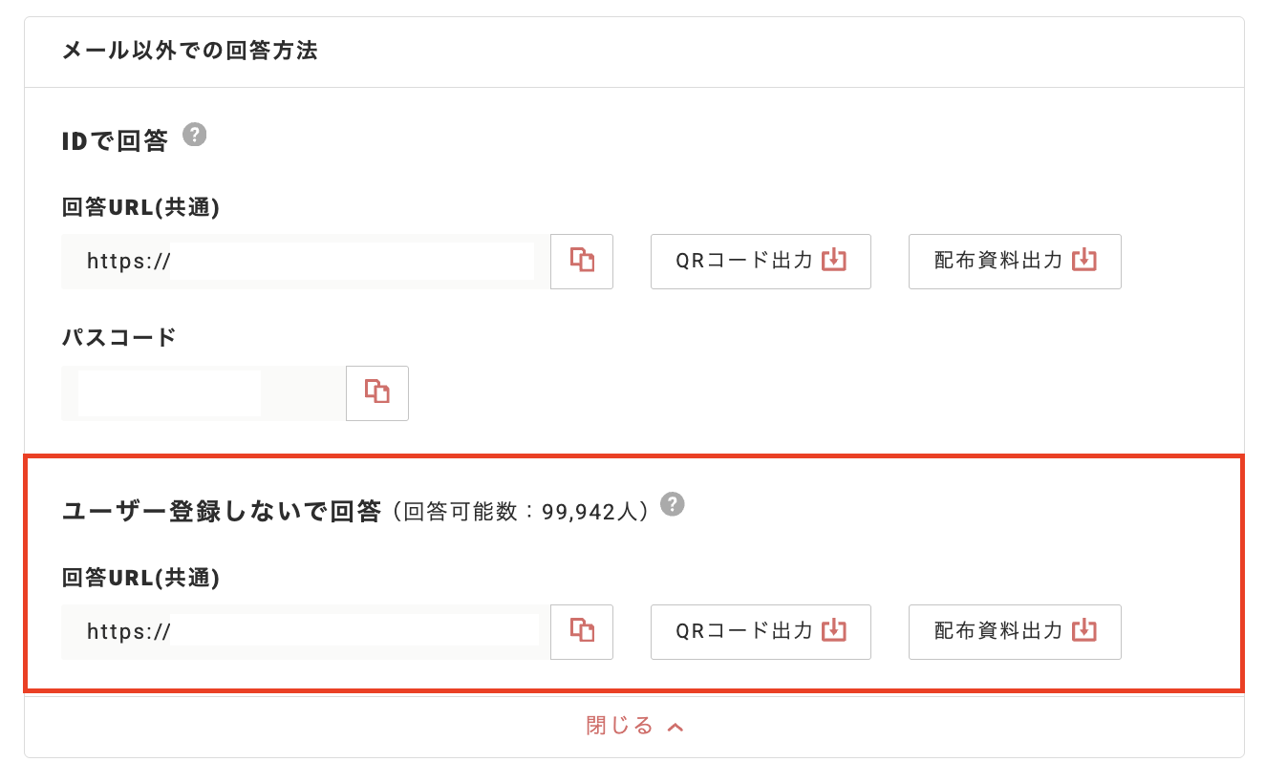The width and height of the screenshot is (1265, 783).
Task: Select the no-registration URL text field
Action: 306,631
